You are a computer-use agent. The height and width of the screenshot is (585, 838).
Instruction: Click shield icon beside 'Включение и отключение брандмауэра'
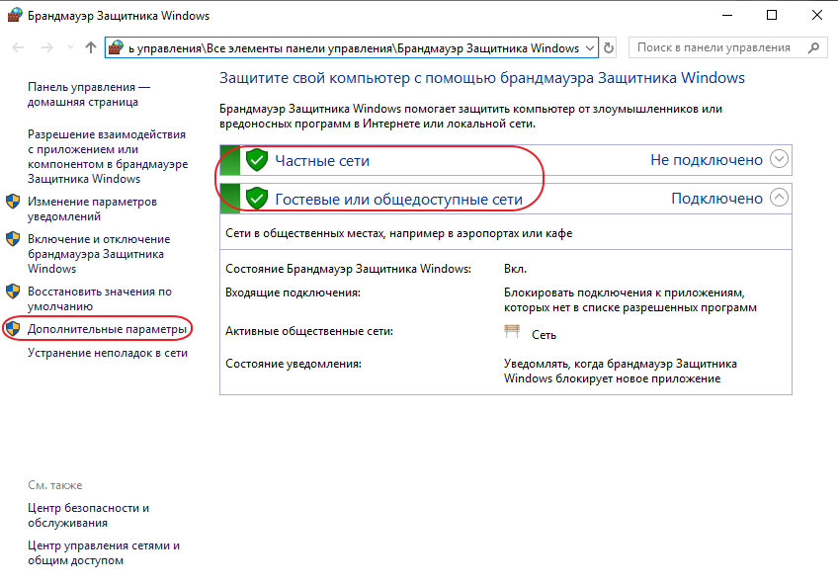point(13,239)
